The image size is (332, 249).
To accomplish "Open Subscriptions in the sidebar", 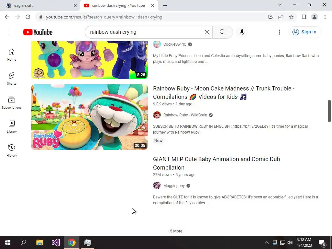I will [x=12, y=103].
